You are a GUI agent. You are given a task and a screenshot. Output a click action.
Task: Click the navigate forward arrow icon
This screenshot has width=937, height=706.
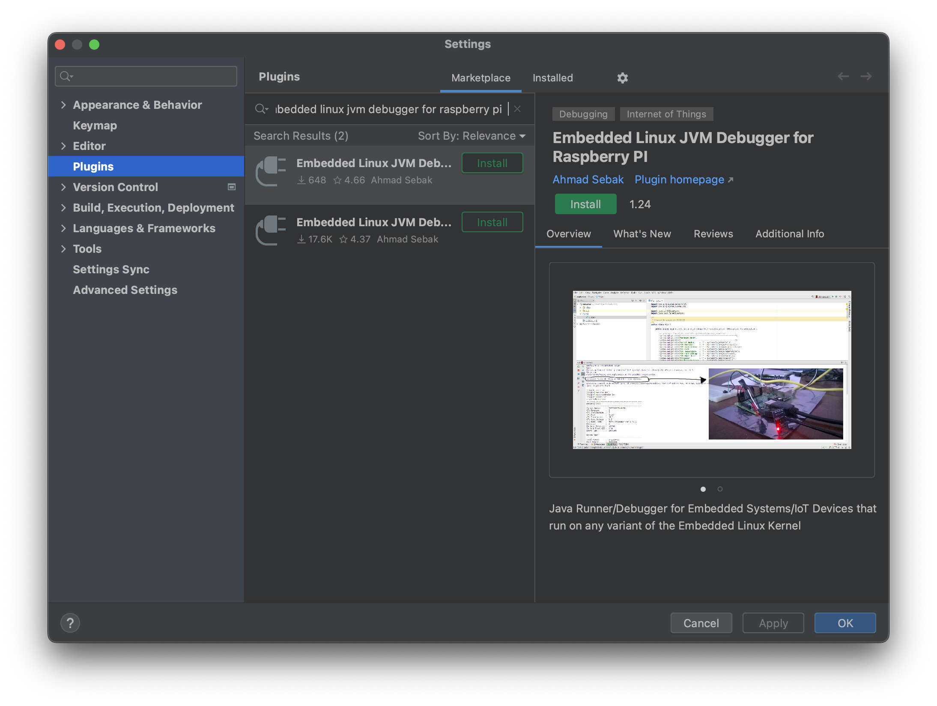pos(866,76)
